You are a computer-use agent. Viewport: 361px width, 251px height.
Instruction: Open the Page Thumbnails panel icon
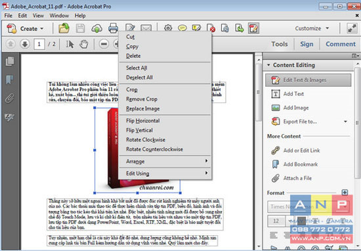[10, 61]
